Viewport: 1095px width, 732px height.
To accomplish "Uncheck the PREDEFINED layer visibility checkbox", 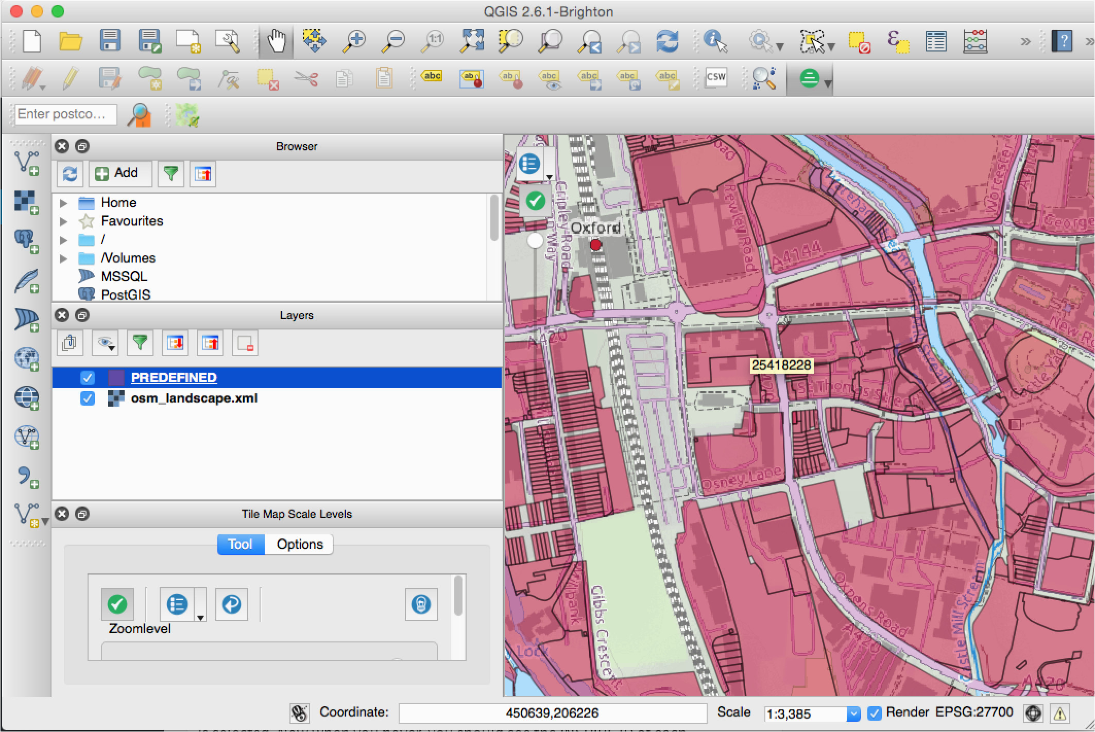I will tap(88, 378).
